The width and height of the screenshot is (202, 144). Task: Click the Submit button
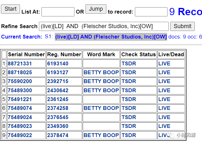[x=182, y=26]
